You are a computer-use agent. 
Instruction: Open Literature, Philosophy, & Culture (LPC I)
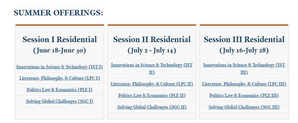[59, 78]
